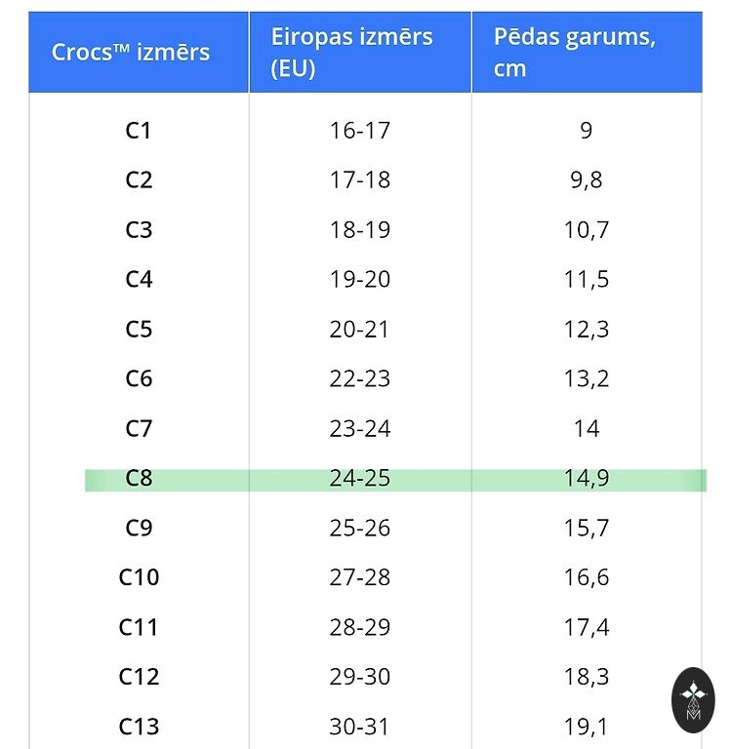Click EU size range 27-28
Viewport: 731px width, 749px height.
click(x=359, y=577)
